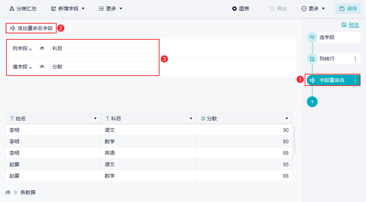
Task: Open 姓名 column header dropdown arrow
Action: point(95,119)
